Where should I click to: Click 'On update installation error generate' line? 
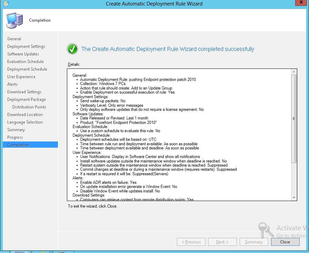[129, 187]
